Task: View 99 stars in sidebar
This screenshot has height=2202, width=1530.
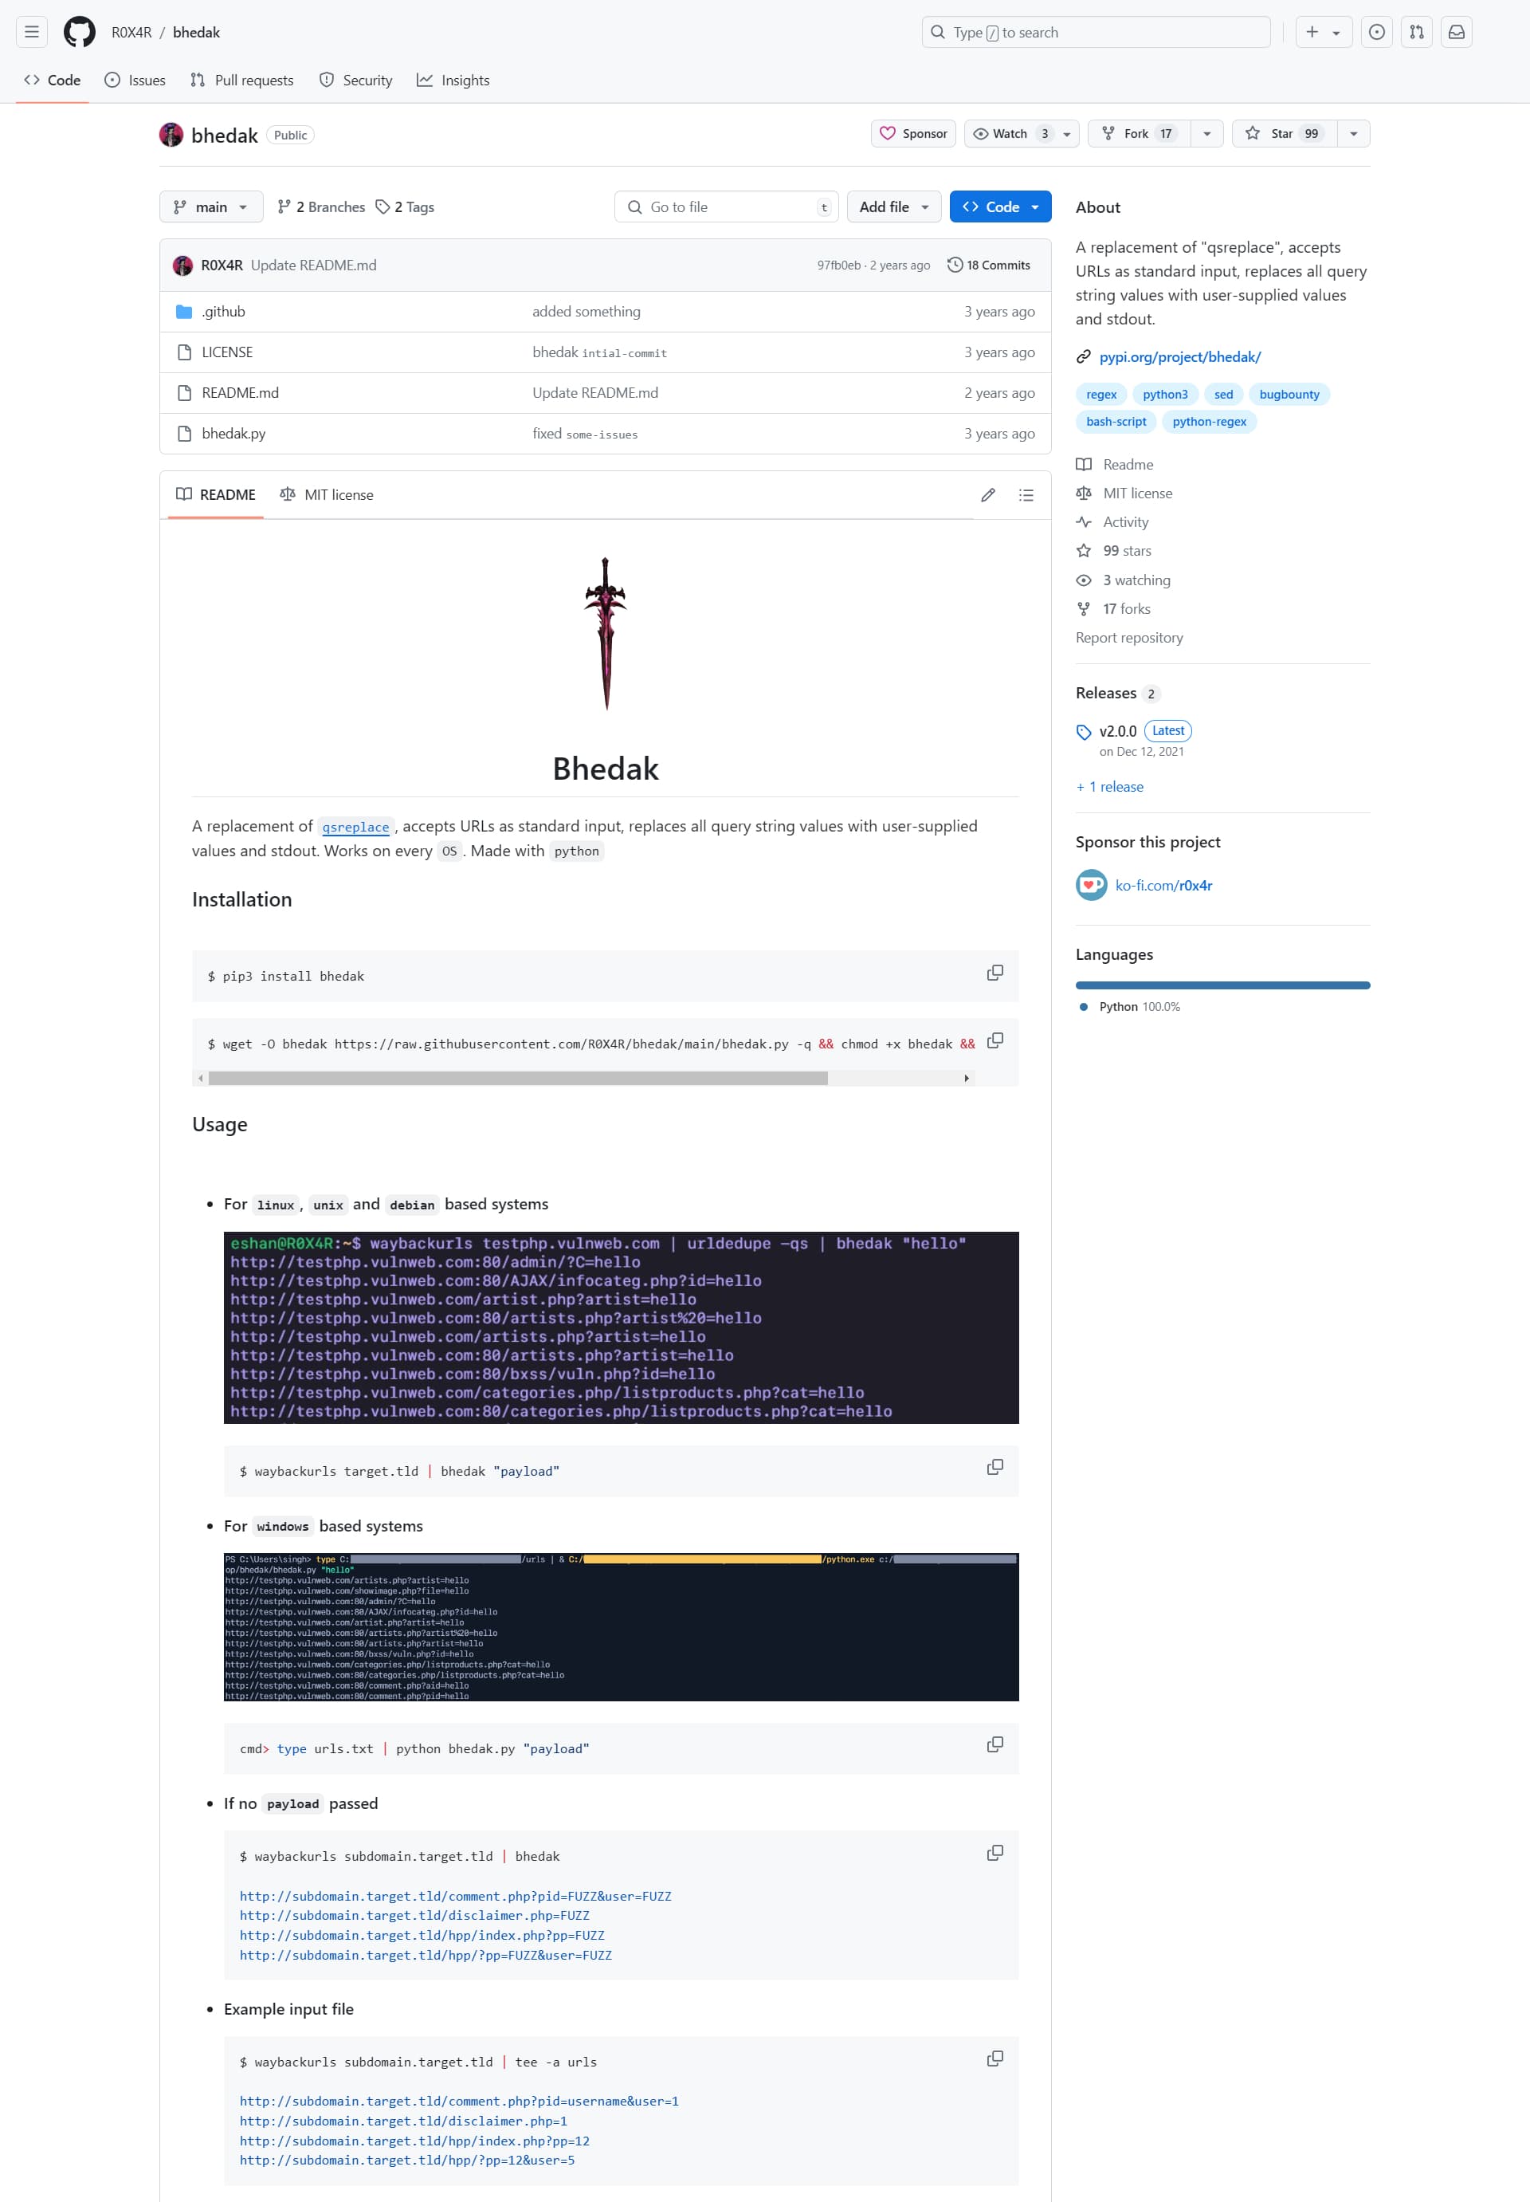Action: click(1127, 550)
